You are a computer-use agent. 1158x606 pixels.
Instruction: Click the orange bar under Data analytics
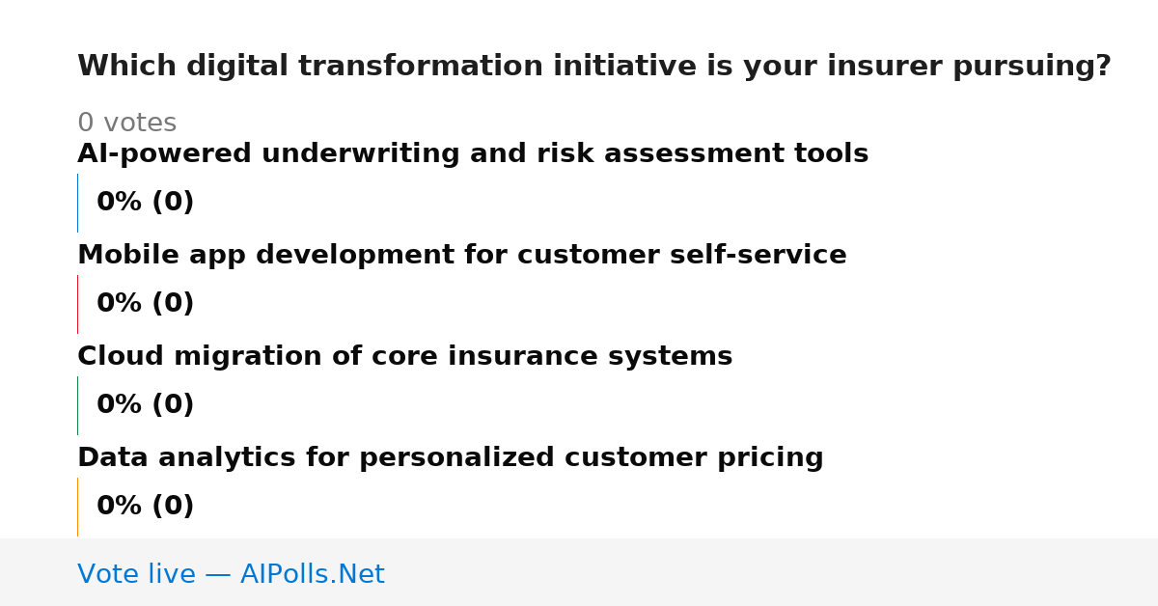(x=77, y=507)
